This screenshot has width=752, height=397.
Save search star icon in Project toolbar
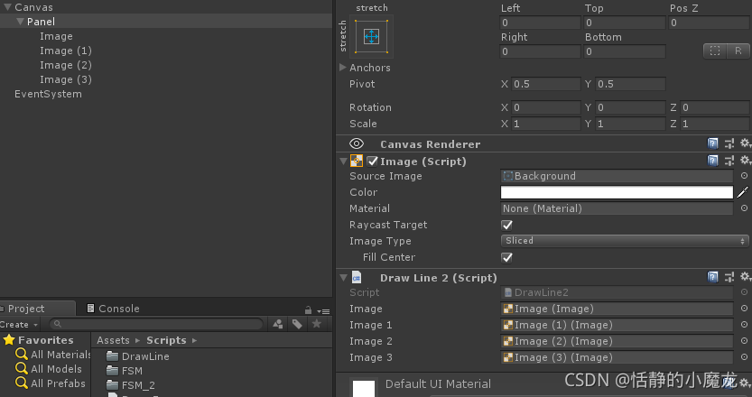tap(317, 324)
